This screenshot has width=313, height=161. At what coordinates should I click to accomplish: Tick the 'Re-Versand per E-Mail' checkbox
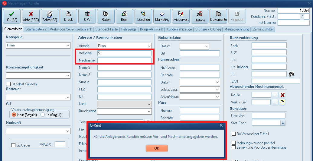tap(234, 134)
